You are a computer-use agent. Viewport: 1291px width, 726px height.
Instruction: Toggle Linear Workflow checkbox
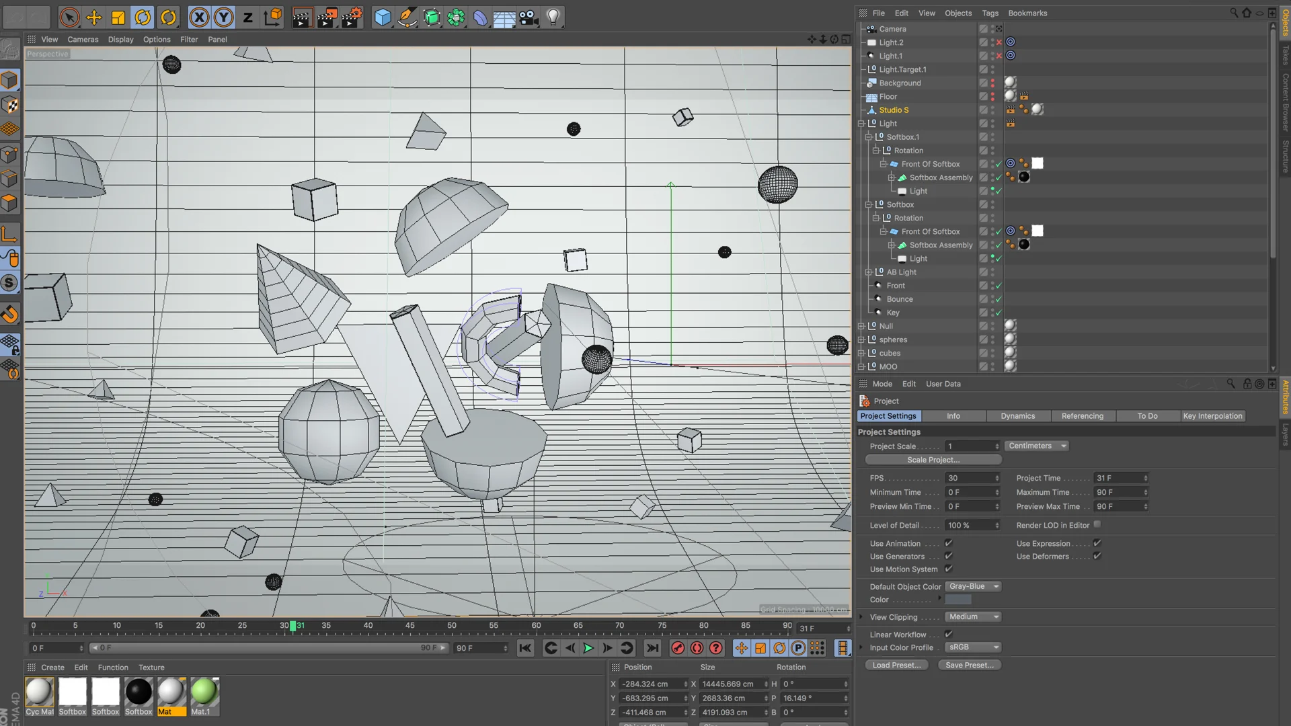949,634
